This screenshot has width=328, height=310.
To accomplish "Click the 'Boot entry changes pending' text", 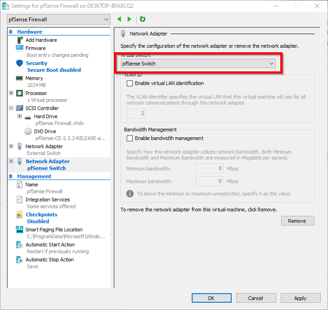I will [x=58, y=55].
